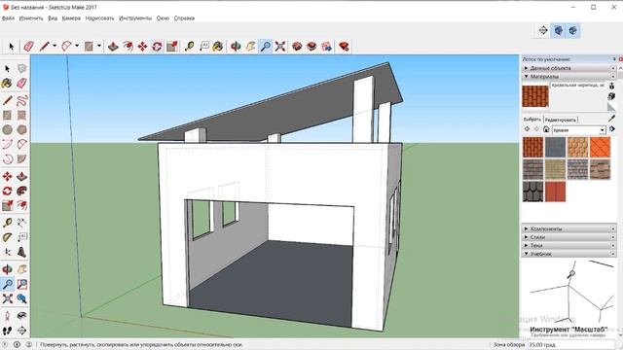This screenshot has height=350, width=623.
Task: Choose the Move tool in top toolbar
Action: coord(142,47)
